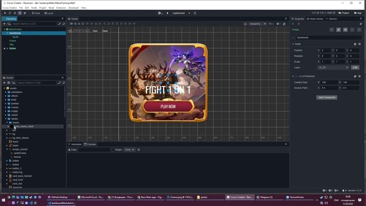
Task: Toggle the cc.UITransform enabled checkbox
Action: pyautogui.click(x=296, y=76)
